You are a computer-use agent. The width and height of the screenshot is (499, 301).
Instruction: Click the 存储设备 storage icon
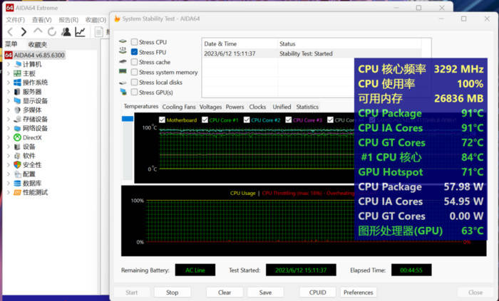pos(18,120)
